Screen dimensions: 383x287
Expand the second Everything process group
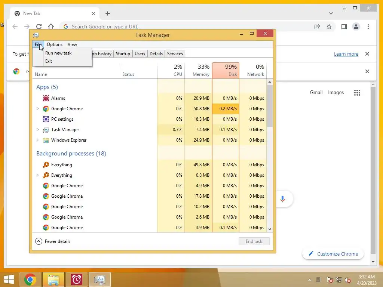click(x=37, y=175)
